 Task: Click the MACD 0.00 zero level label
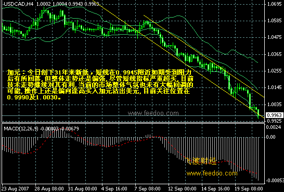(271, 137)
